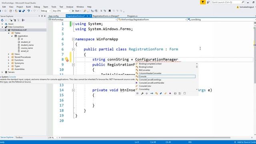This screenshot has width=256, height=144.
Task: Select the email_id column
Action: tap(25, 51)
